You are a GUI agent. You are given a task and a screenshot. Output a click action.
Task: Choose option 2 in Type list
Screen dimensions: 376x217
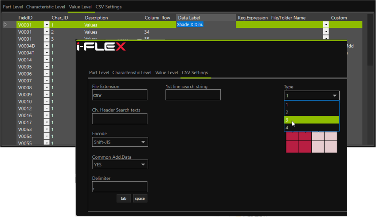coord(311,112)
